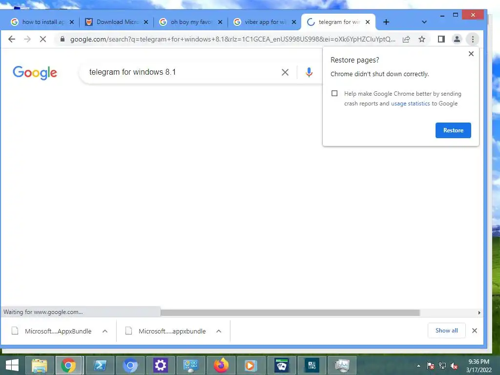Click the muted volume tray icon

[x=455, y=366]
